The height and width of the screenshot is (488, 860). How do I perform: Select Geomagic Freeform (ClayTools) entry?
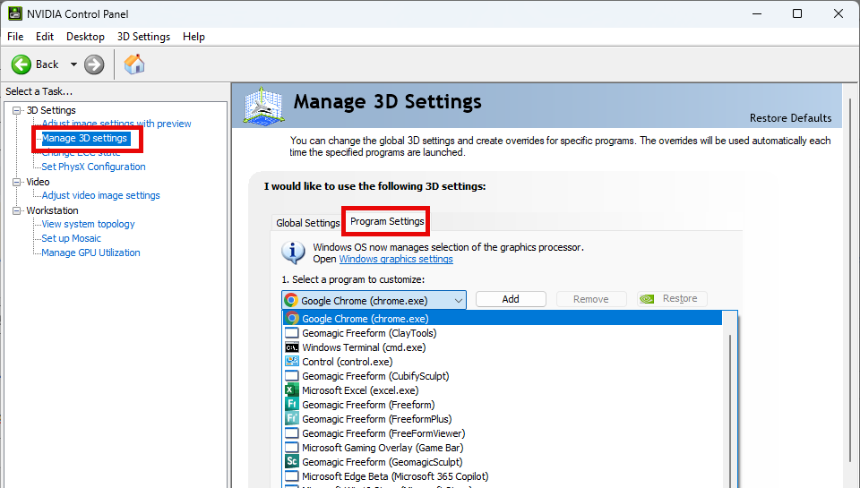pos(503,333)
